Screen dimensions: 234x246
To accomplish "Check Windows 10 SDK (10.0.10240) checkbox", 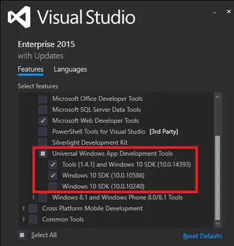I will [x=53, y=186].
